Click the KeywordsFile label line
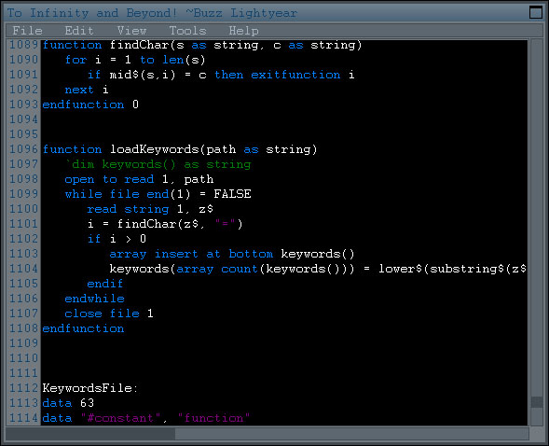Viewport: 549px width, 446px height. click(x=90, y=388)
